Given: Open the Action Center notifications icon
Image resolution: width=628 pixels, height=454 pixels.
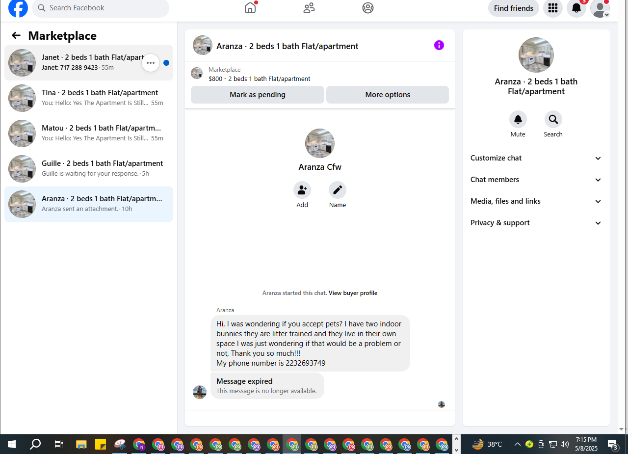Looking at the screenshot, I should click(x=613, y=444).
